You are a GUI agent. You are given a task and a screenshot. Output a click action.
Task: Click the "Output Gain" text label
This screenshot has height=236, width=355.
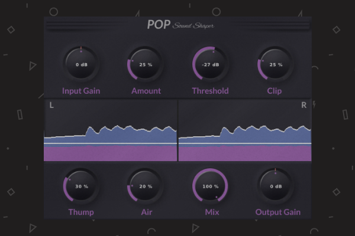[277, 212]
